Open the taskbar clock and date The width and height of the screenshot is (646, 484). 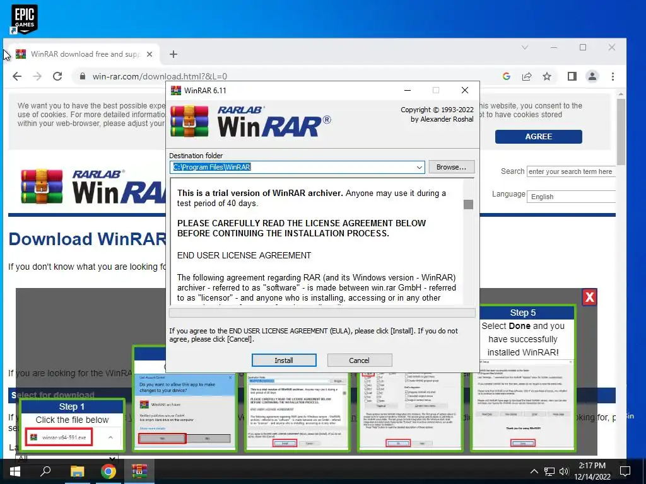coord(592,471)
